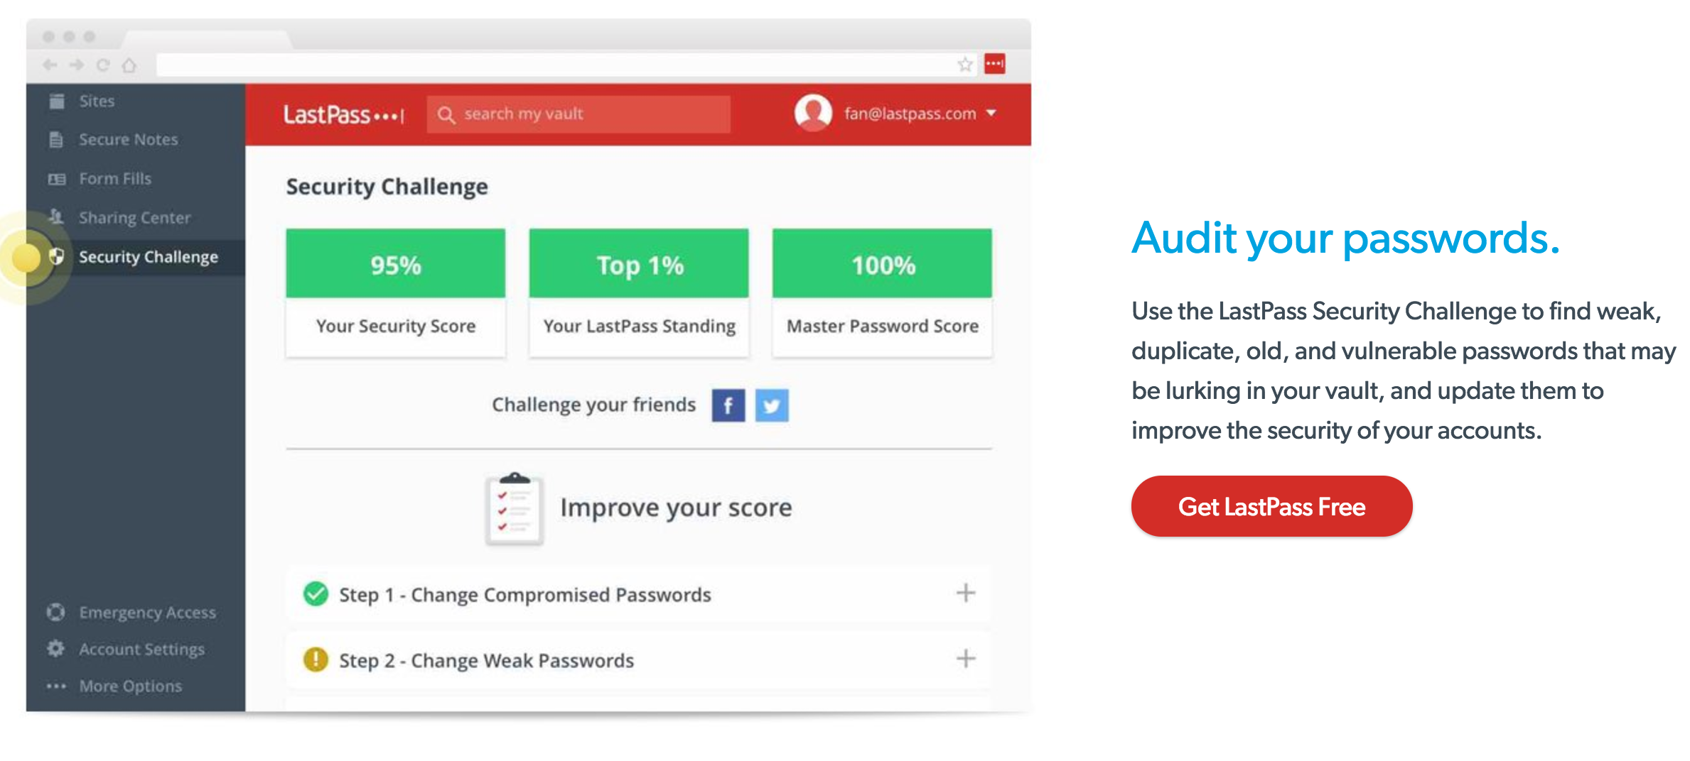Share on Facebook icon

(x=728, y=405)
